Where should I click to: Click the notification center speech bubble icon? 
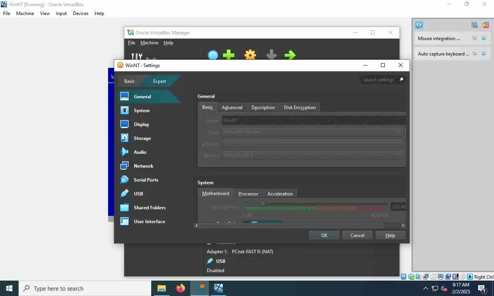point(419,25)
